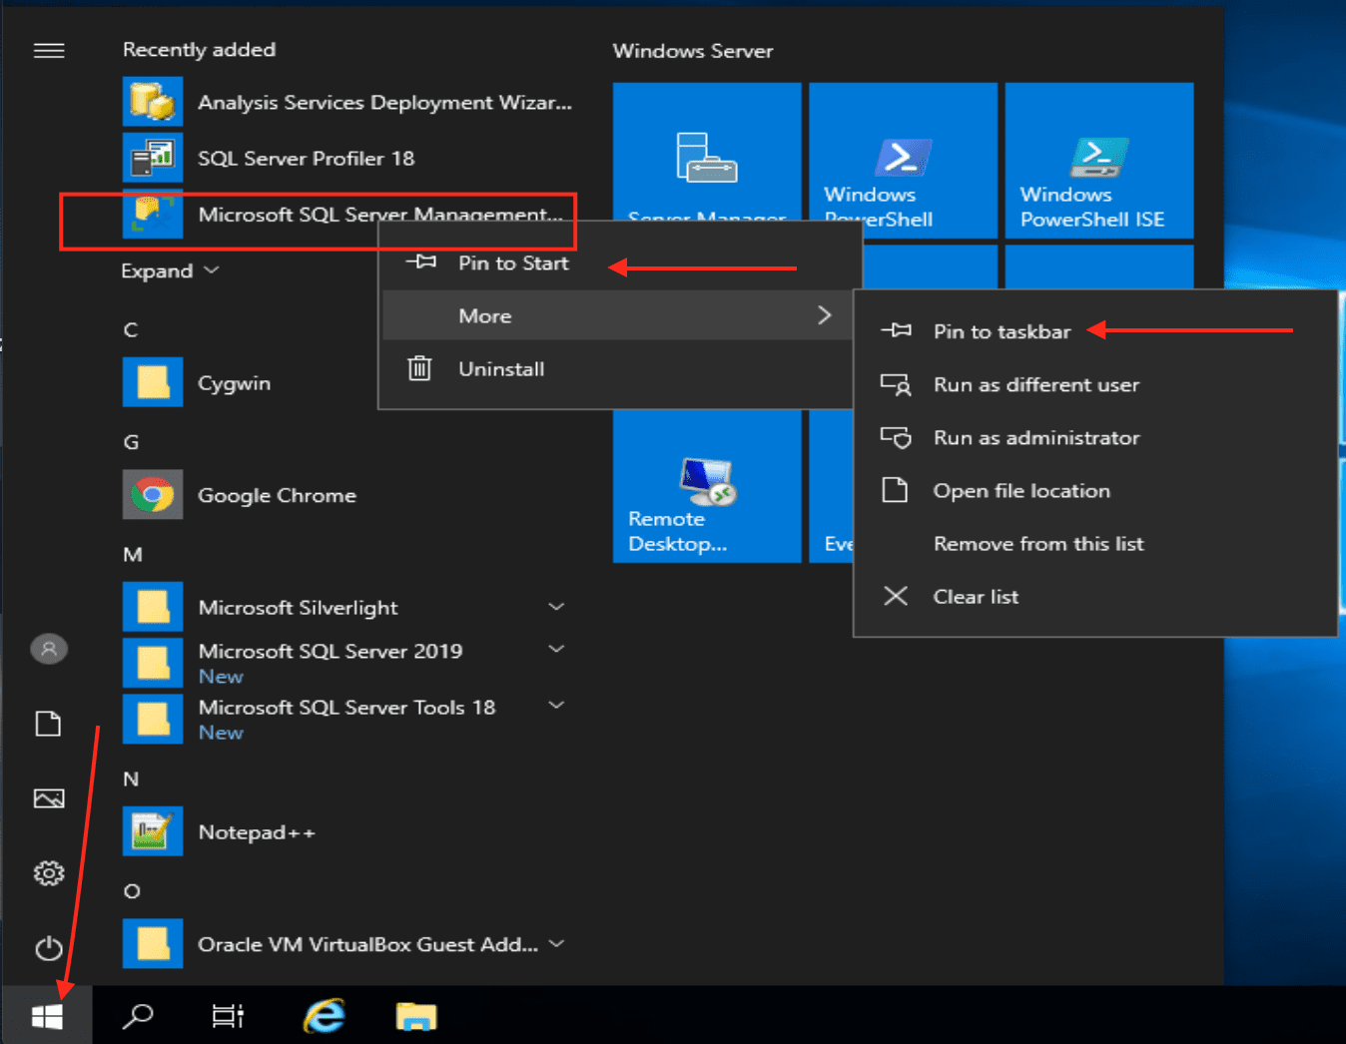Click the Windows Start button
The width and height of the screenshot is (1346, 1044).
tap(47, 1016)
